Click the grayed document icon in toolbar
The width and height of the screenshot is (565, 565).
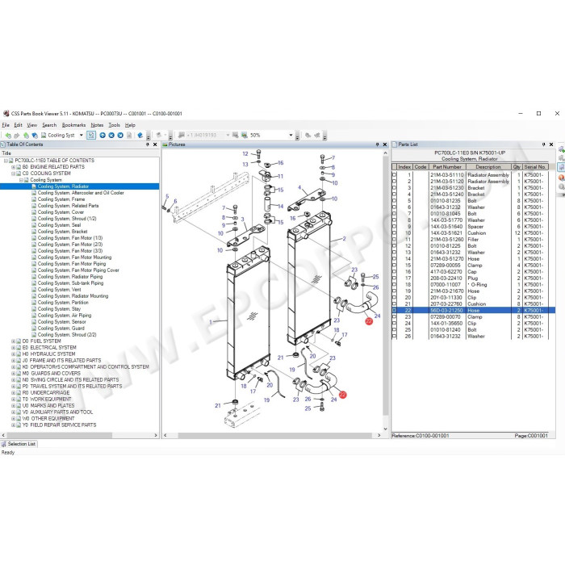tap(129, 136)
